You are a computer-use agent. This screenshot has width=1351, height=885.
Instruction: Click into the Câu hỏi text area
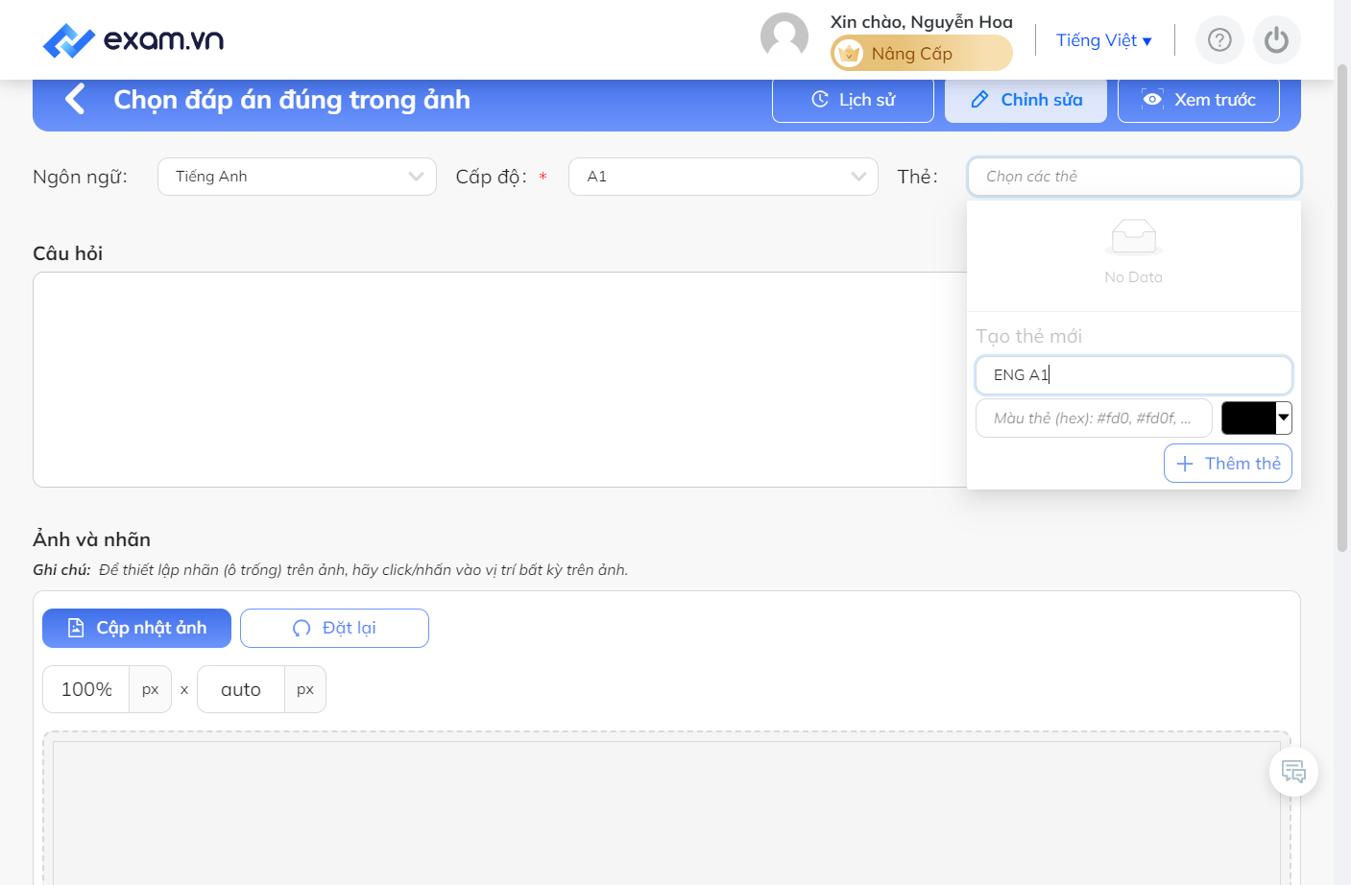pos(499,380)
